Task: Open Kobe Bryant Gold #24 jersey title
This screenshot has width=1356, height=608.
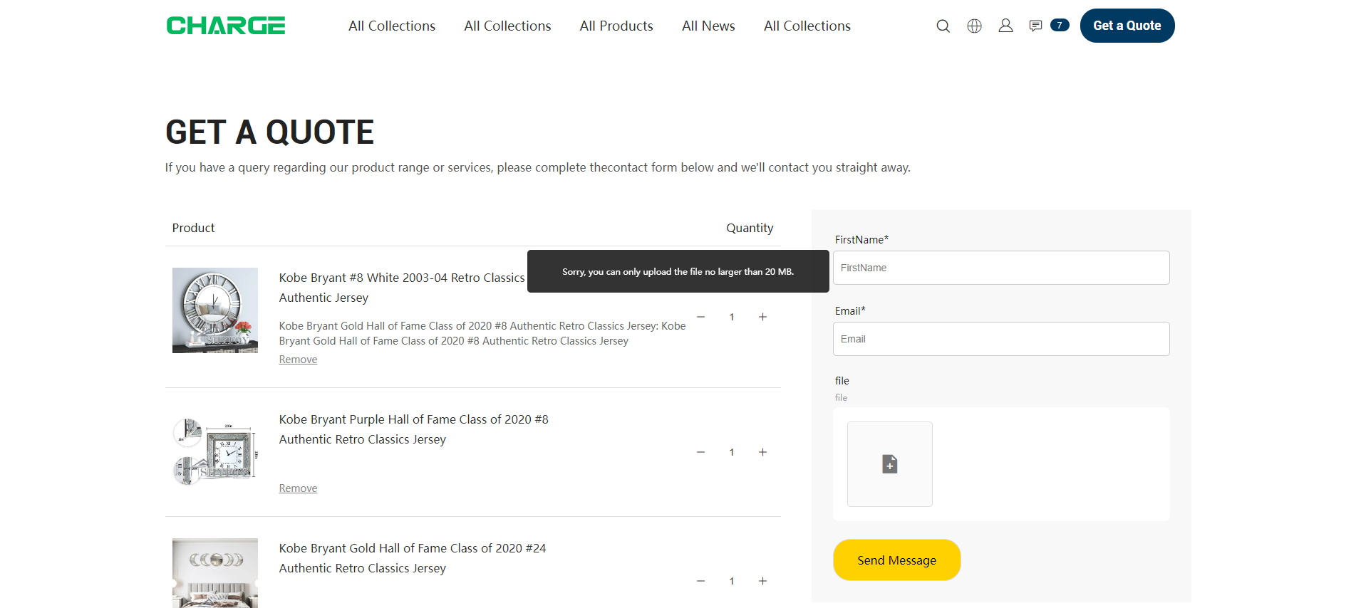Action: tap(413, 558)
